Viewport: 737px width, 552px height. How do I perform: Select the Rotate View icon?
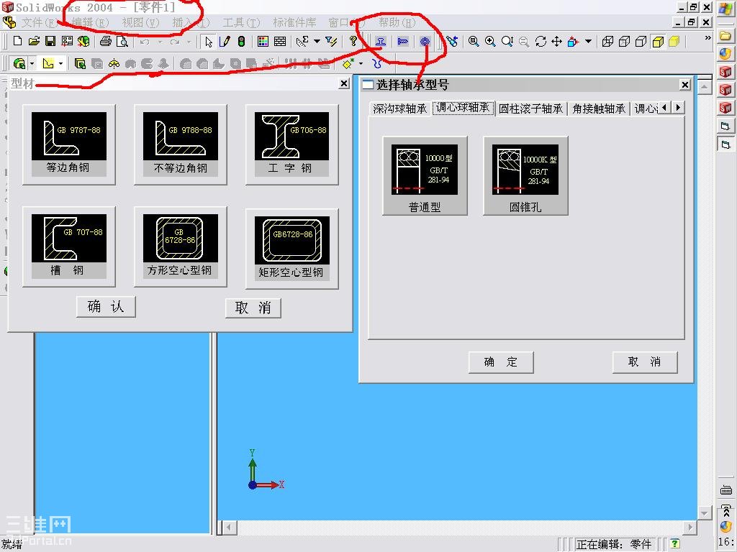coord(541,41)
